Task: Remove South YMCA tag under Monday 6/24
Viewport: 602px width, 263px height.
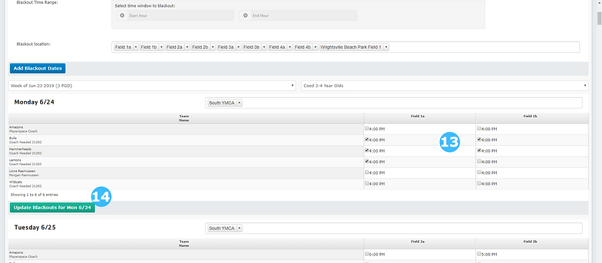Action: [239, 103]
